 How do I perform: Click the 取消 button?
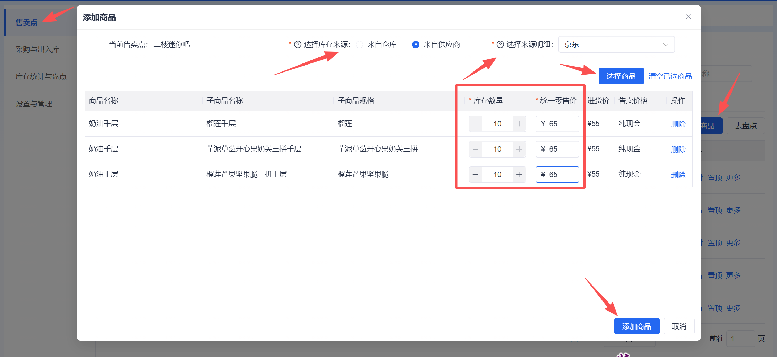tap(679, 326)
